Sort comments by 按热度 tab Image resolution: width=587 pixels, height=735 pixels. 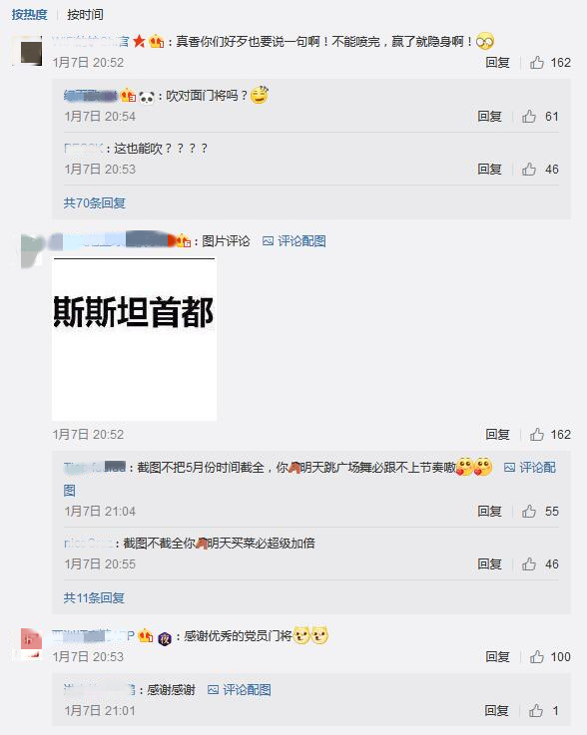click(30, 15)
